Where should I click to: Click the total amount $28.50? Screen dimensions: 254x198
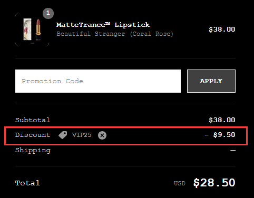[214, 183]
